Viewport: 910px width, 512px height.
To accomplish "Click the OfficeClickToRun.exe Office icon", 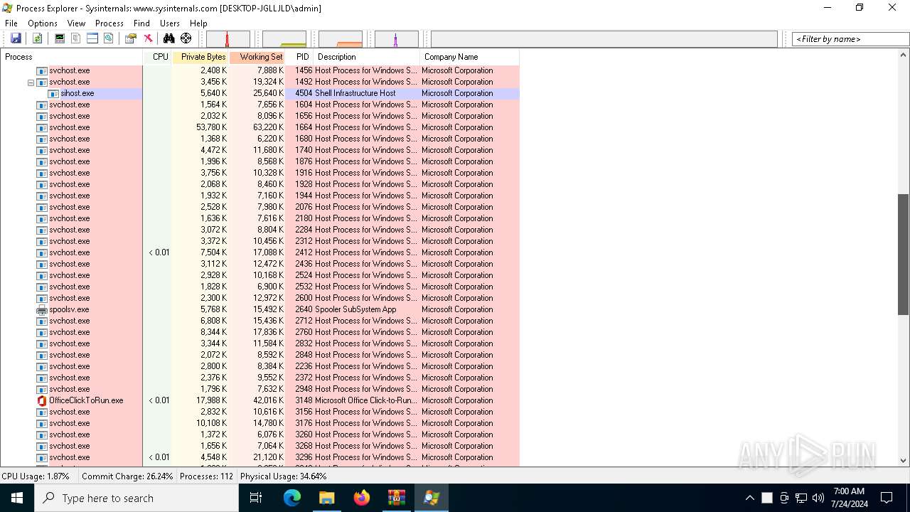I will 42,400.
